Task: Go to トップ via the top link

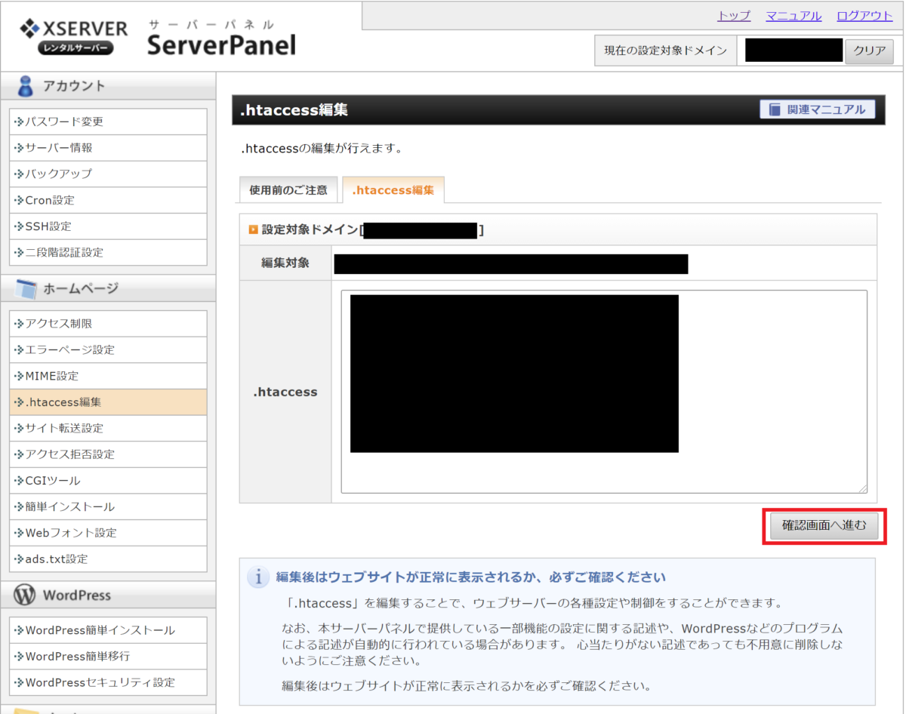Action: click(x=733, y=16)
